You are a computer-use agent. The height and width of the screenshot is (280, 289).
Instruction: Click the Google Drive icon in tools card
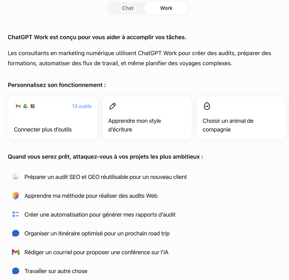[x=25, y=106]
